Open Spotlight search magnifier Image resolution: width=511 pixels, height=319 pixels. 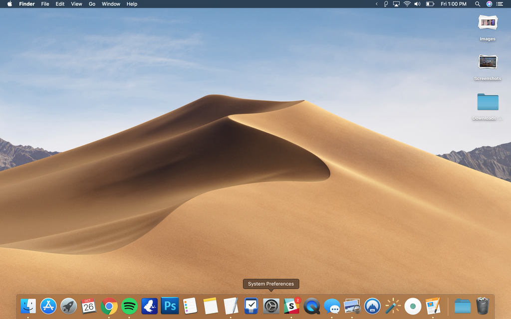coord(478,4)
